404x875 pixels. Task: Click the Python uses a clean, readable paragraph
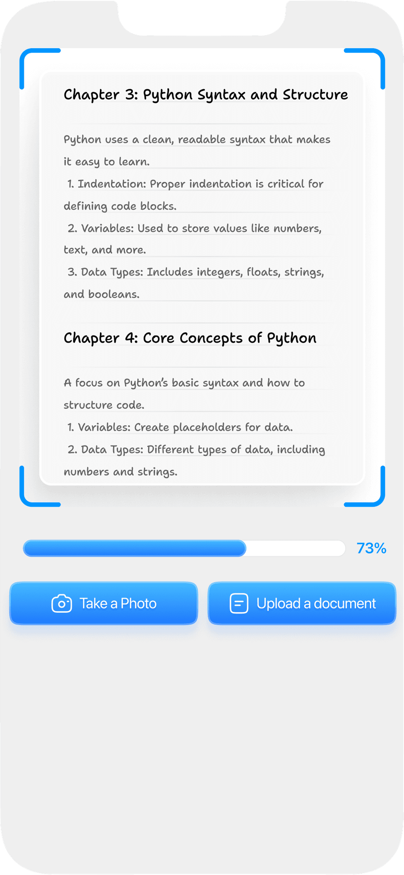197,150
